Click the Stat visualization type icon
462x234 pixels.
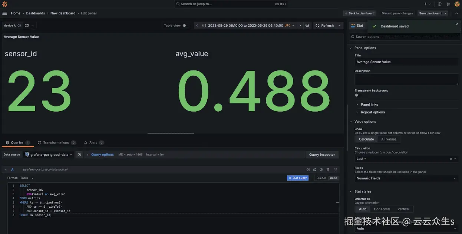tap(353, 26)
